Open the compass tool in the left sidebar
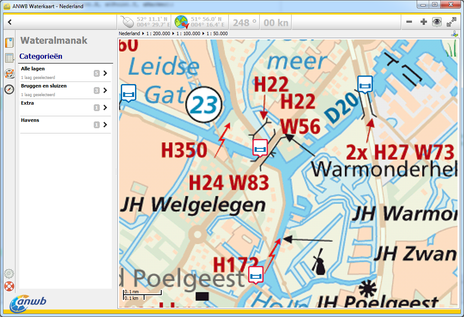Viewport: 464px width, 317px height. [9, 89]
